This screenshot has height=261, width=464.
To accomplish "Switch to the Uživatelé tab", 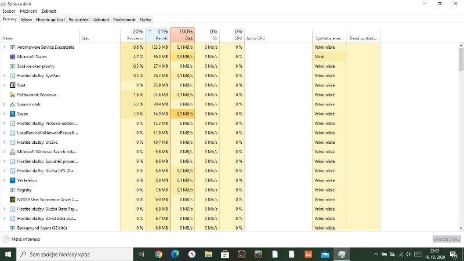I will click(x=101, y=20).
